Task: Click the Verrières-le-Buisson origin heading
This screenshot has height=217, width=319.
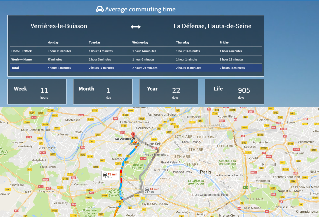Action: coord(59,26)
